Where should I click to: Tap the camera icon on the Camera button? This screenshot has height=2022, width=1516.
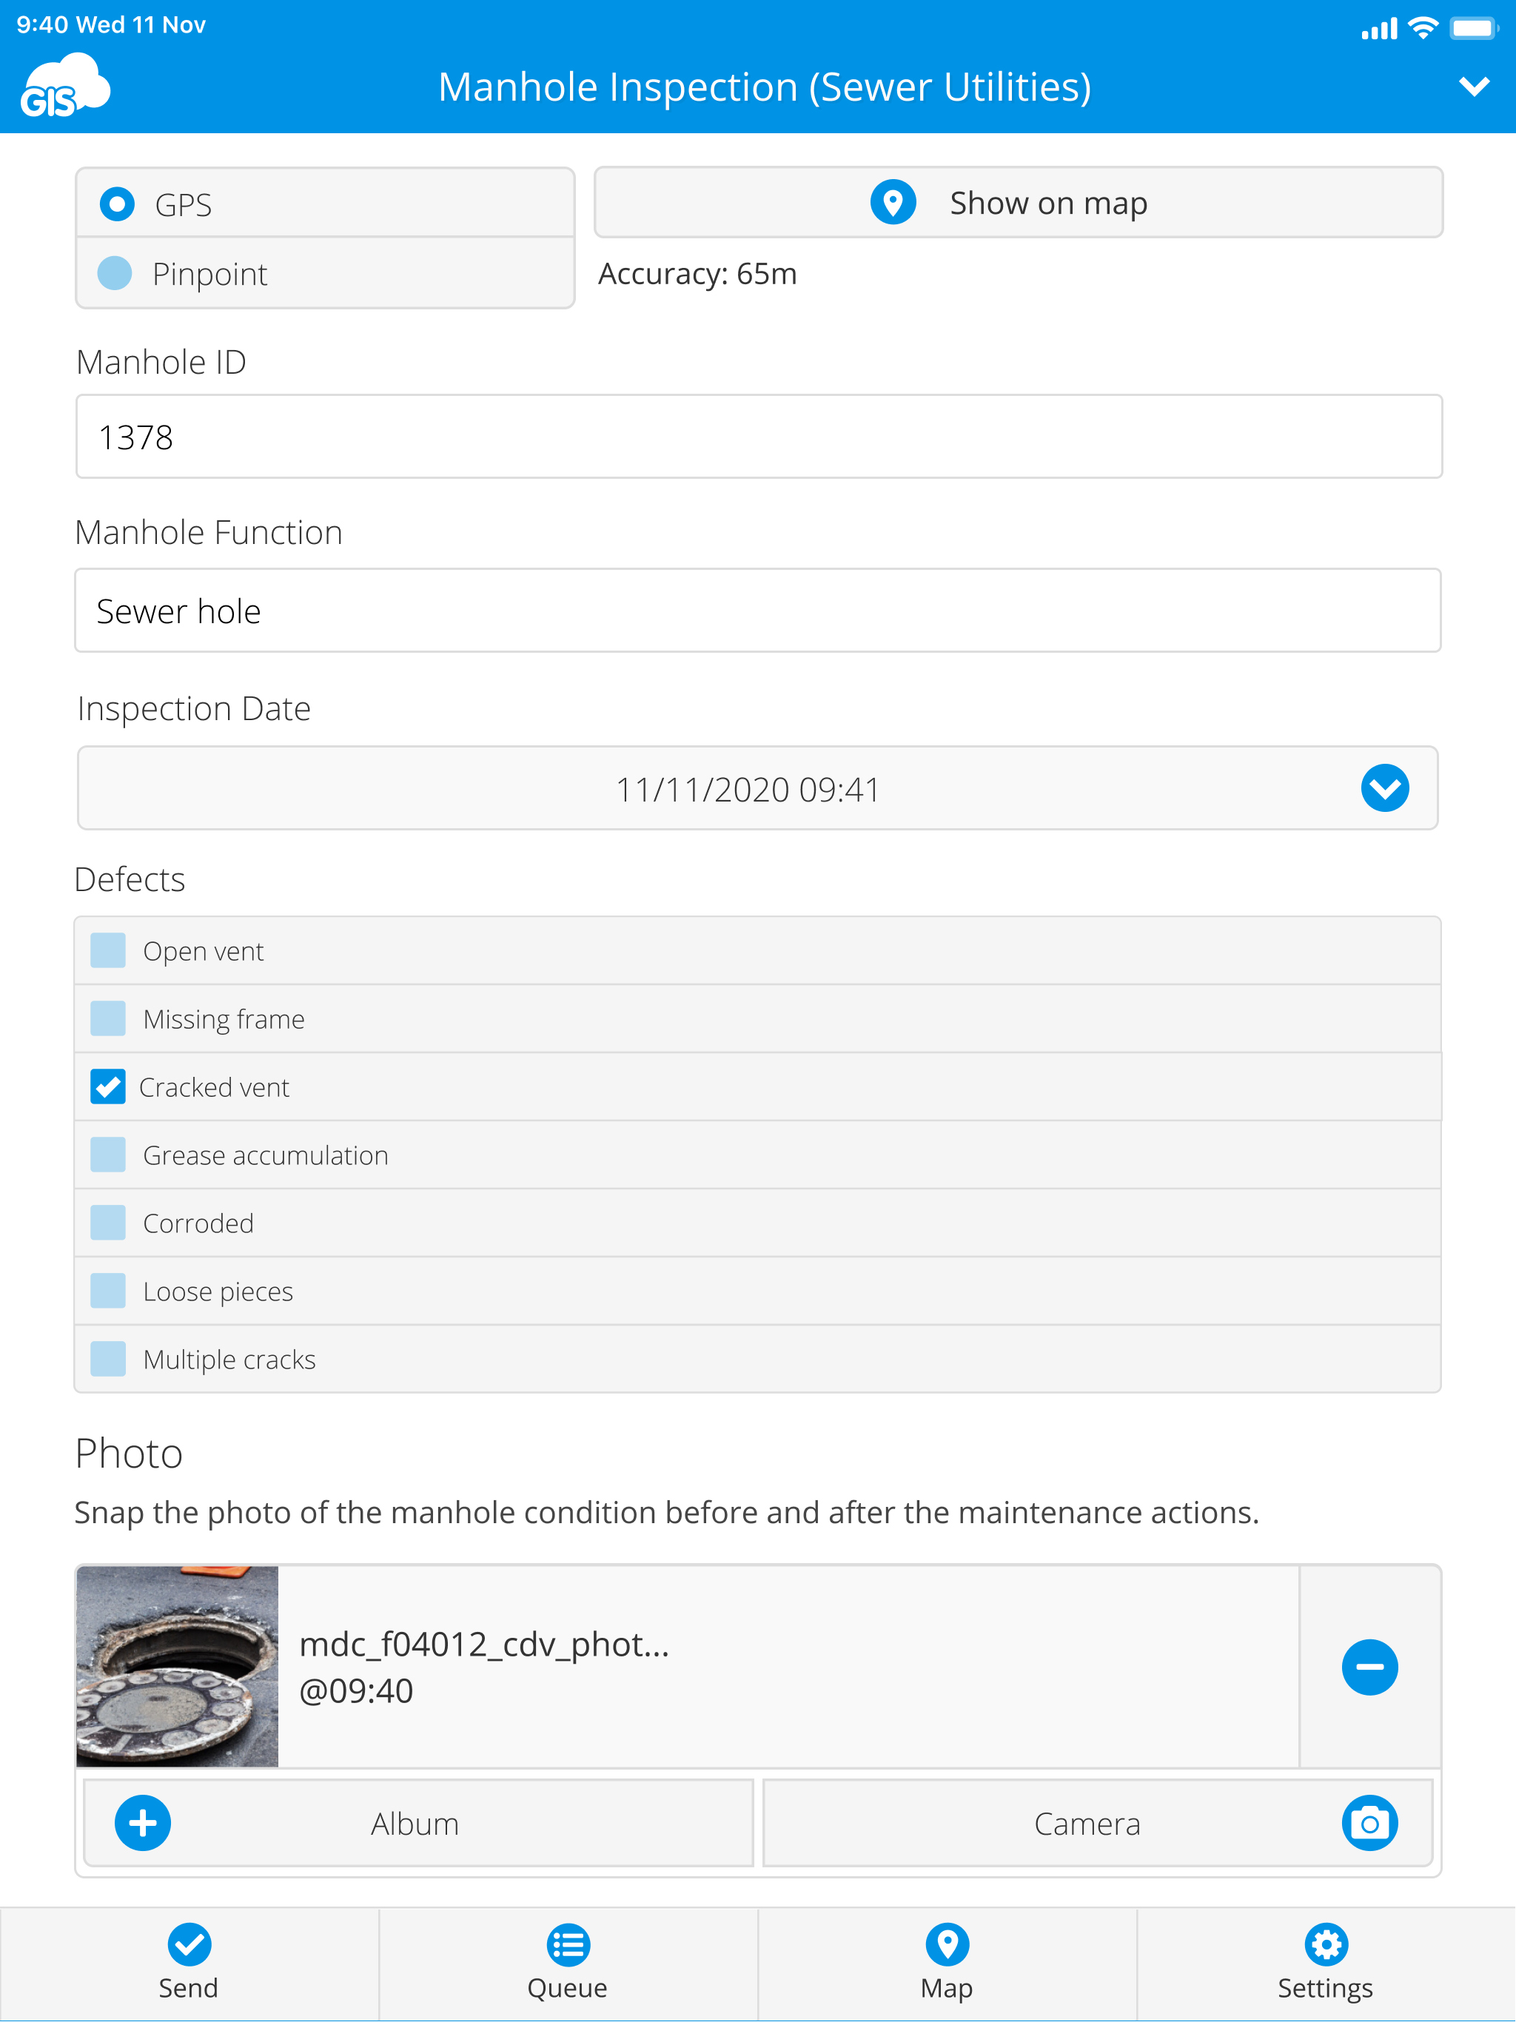point(1369,1823)
